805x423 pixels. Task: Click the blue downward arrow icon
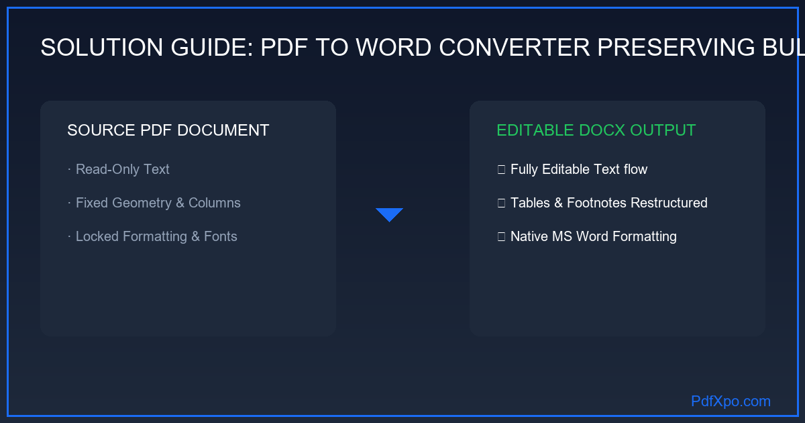click(x=389, y=215)
